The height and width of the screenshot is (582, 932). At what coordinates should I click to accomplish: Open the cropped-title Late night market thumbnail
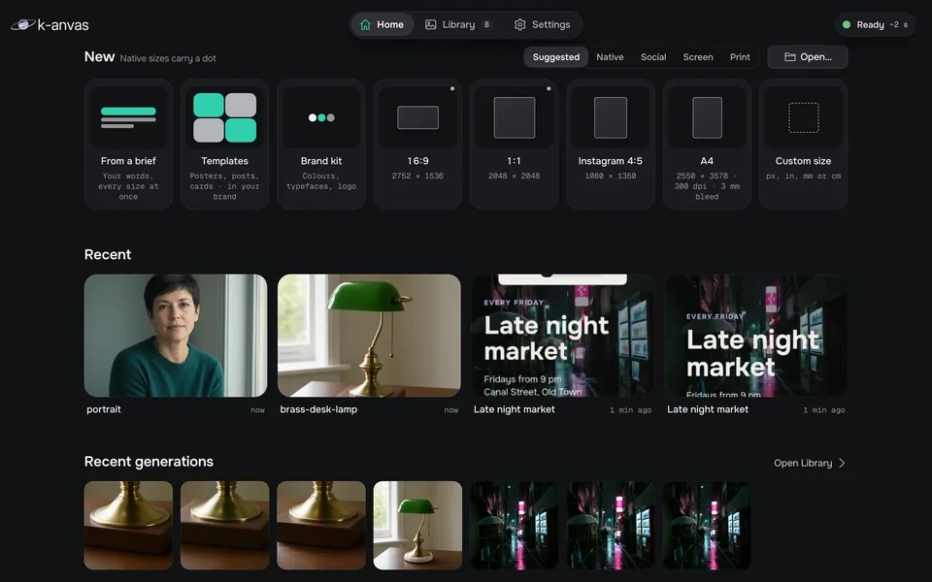click(x=756, y=336)
